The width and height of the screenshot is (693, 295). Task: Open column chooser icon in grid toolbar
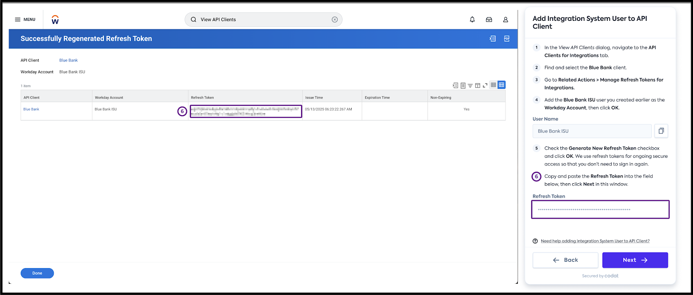(477, 85)
